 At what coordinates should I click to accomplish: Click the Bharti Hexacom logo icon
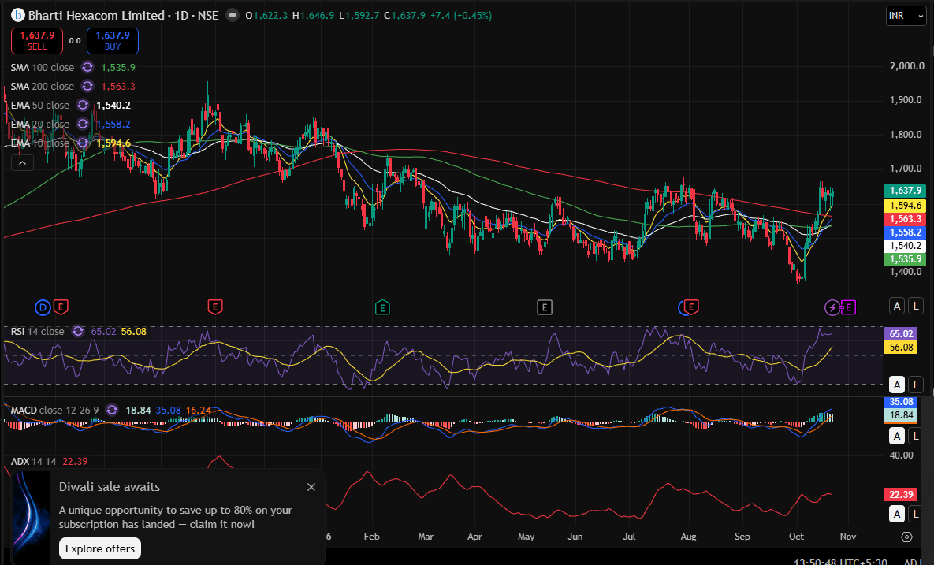tap(18, 16)
